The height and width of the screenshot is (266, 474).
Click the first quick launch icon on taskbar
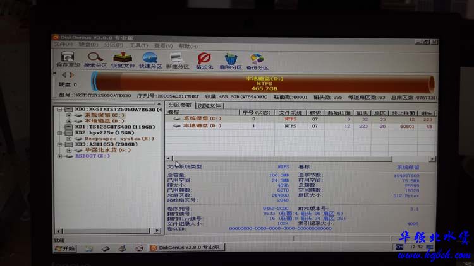(x=88, y=248)
